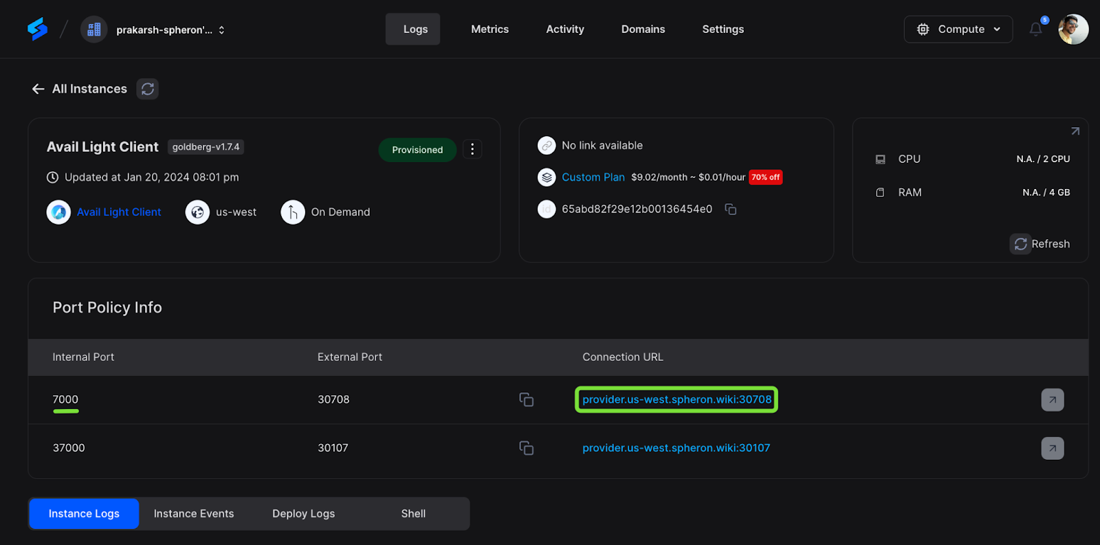The image size is (1100, 545).
Task: Click the Port Policy Info heading
Action: coord(107,307)
